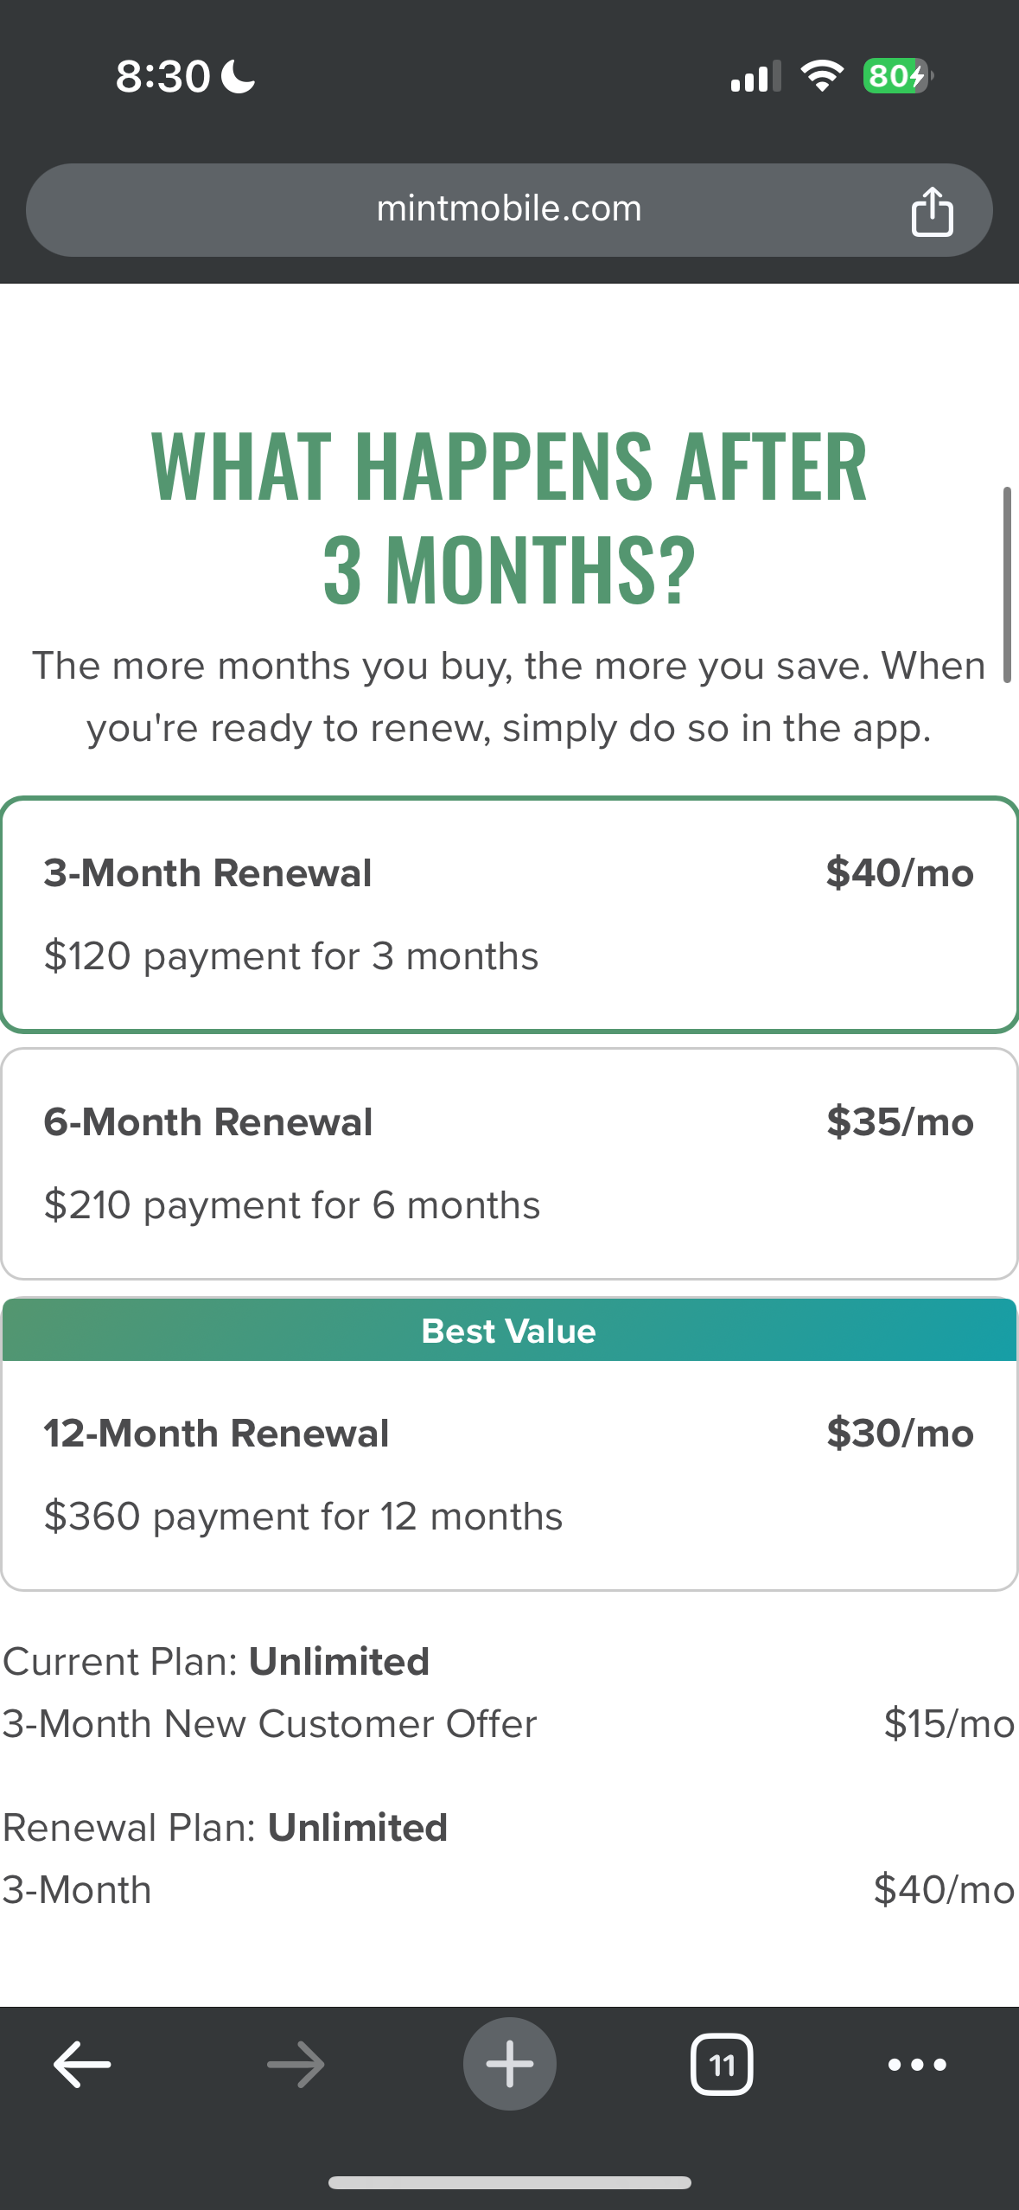Tap the battery indicator icon
This screenshot has height=2210, width=1019.
click(897, 76)
